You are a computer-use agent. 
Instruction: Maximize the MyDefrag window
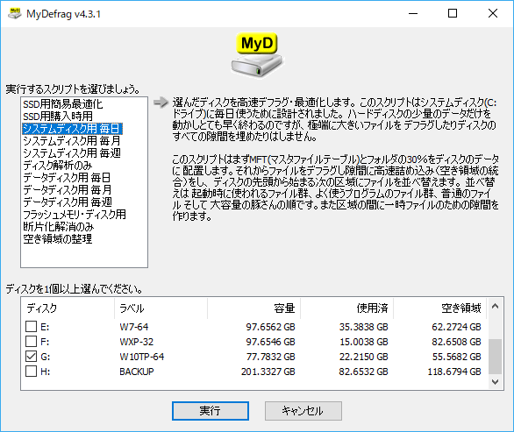tap(453, 13)
